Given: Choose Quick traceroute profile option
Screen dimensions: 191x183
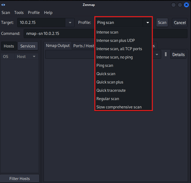Looking at the screenshot, I should [x=124, y=90].
